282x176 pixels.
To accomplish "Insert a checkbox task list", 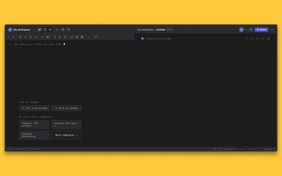I will coord(65,37).
